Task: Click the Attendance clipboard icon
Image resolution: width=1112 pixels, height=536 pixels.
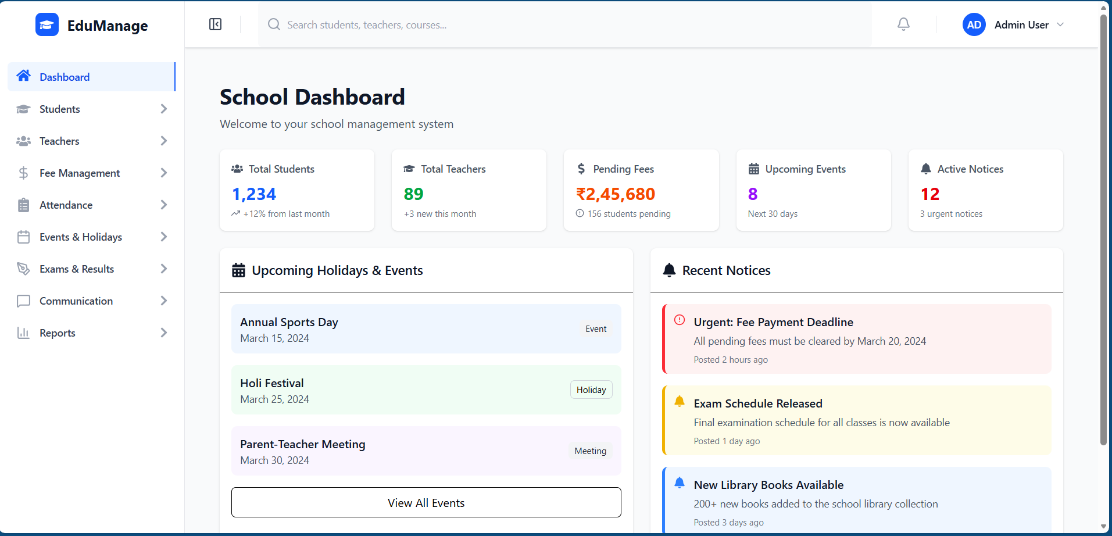Action: pos(23,205)
